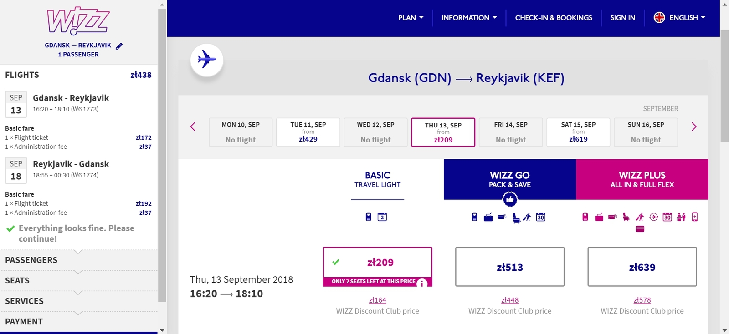Open info icon on seats left banner
Image resolution: width=729 pixels, height=334 pixels.
pos(422,283)
